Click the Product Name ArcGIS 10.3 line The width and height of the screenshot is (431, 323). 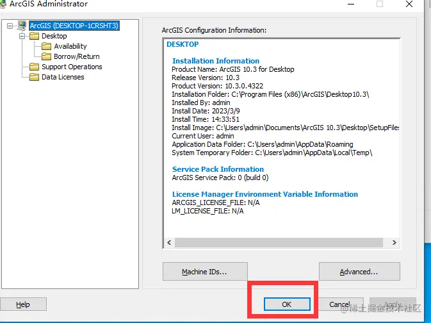233,69
